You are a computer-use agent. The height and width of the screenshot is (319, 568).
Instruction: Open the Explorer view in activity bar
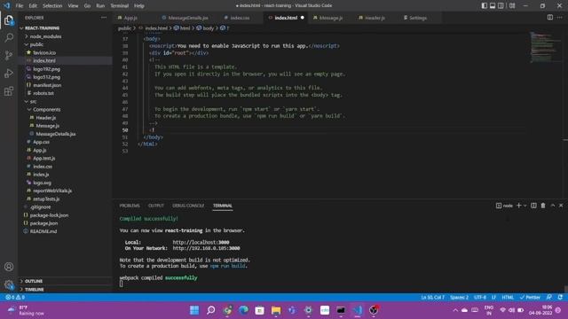point(9,20)
